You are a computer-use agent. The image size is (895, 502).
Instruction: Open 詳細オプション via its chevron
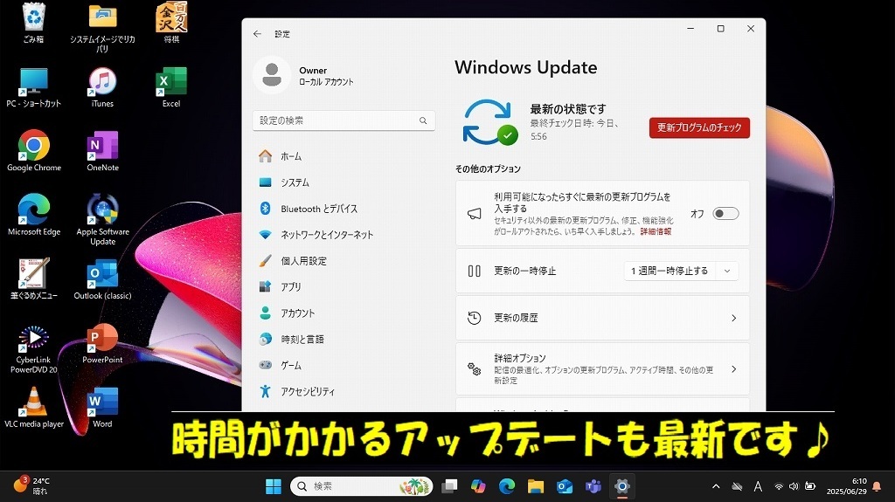pos(733,369)
